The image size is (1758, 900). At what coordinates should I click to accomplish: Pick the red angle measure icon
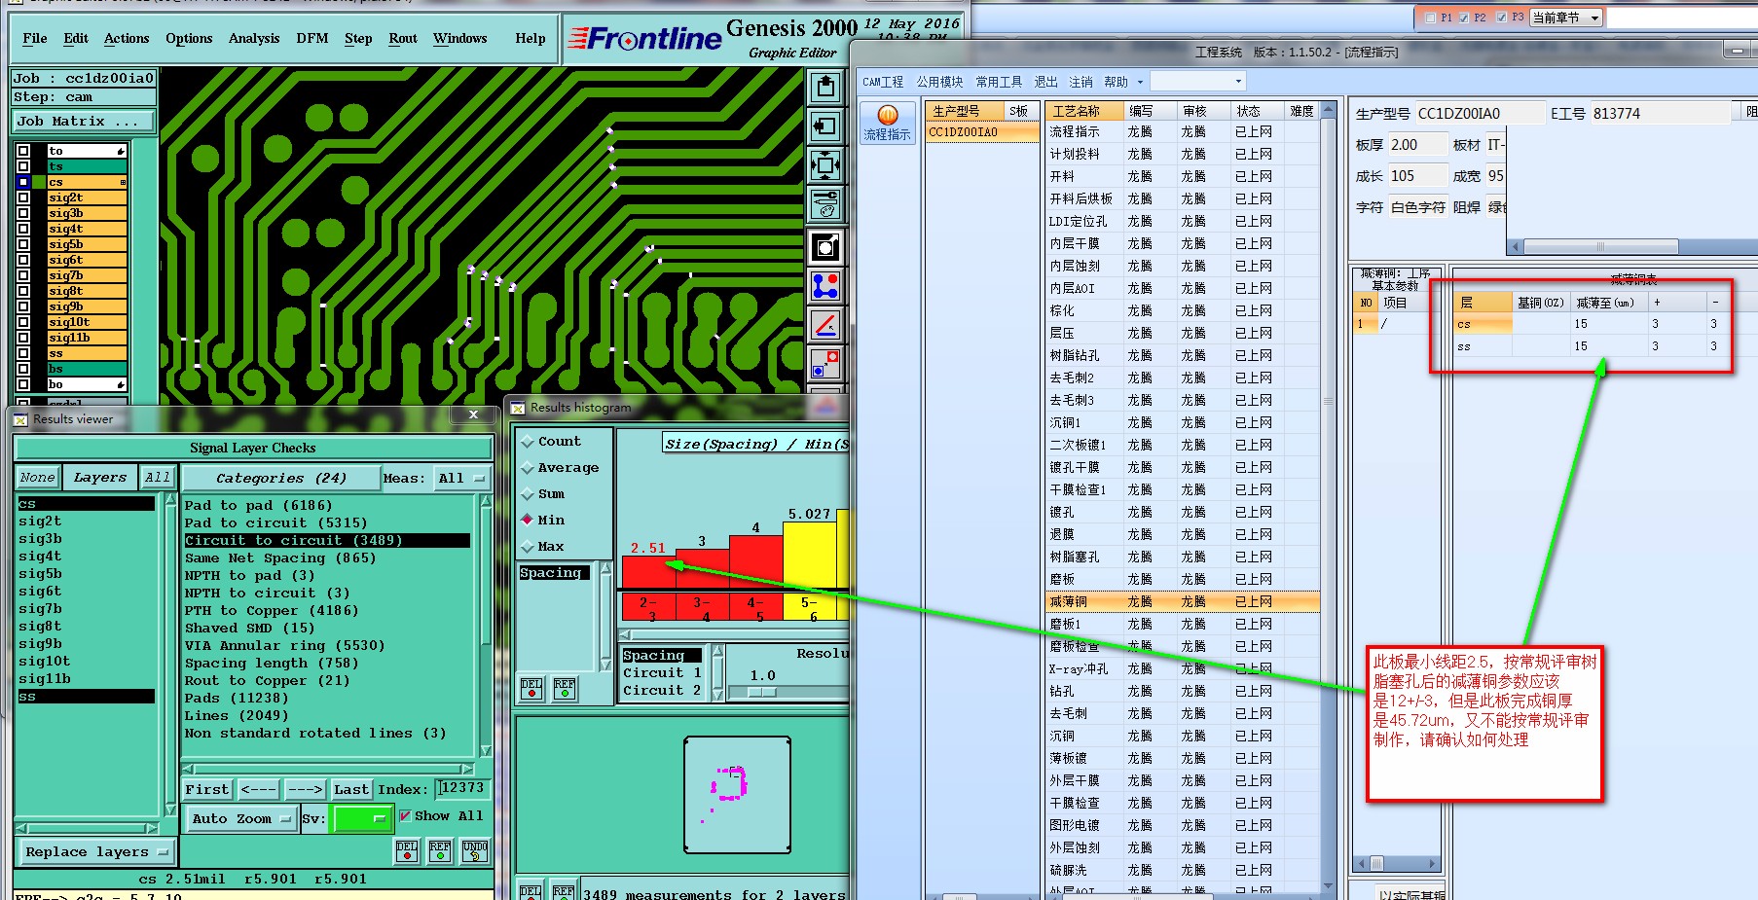tap(825, 324)
